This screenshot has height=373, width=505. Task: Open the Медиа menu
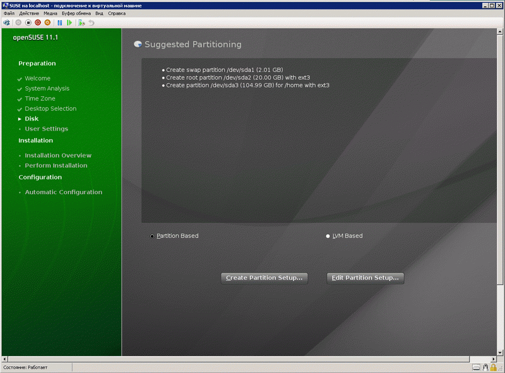tap(50, 13)
